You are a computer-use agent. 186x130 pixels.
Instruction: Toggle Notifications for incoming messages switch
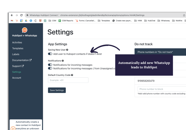[50, 65]
